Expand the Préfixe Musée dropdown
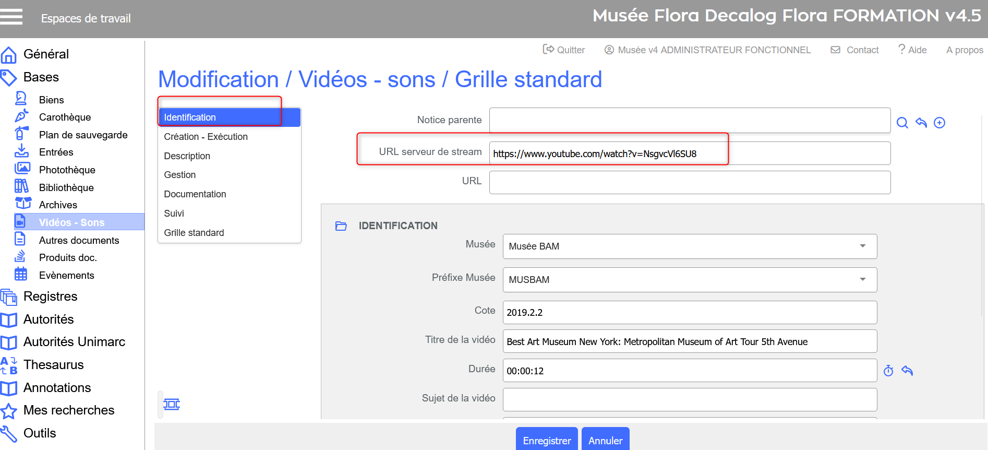The width and height of the screenshot is (988, 450). [689, 280]
